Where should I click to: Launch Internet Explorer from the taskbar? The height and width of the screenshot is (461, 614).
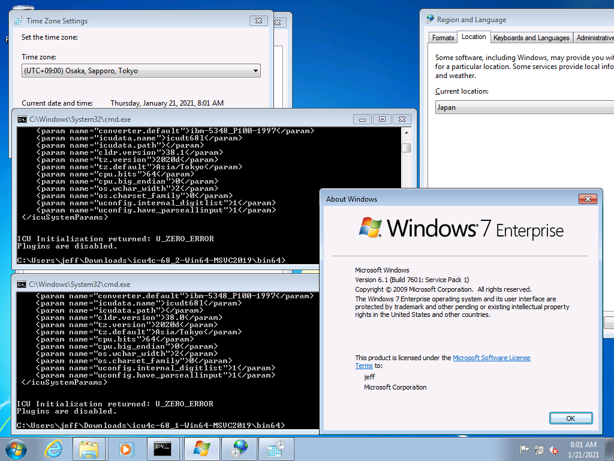tap(53, 448)
